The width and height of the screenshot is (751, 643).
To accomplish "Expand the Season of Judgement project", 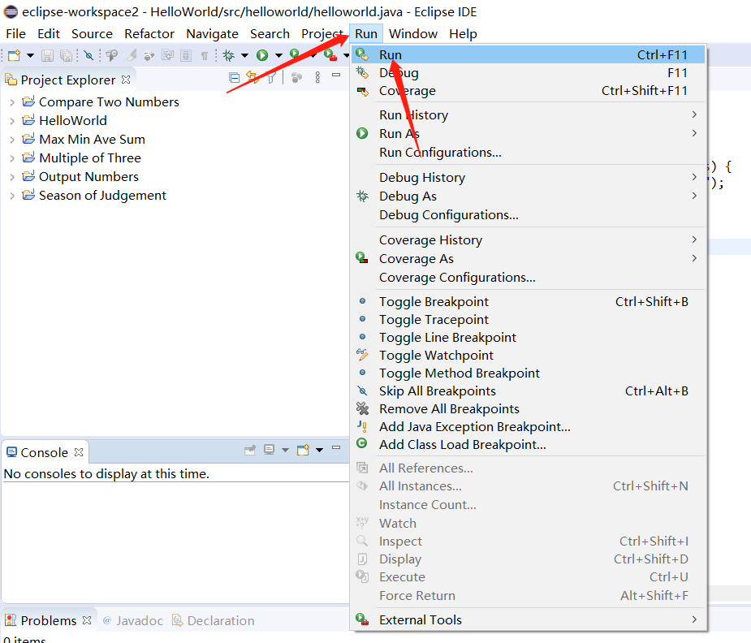I will coord(12,196).
